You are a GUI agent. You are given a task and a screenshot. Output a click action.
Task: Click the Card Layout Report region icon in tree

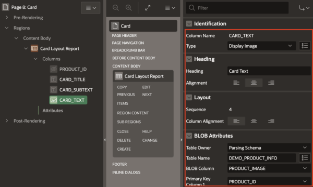(34, 48)
